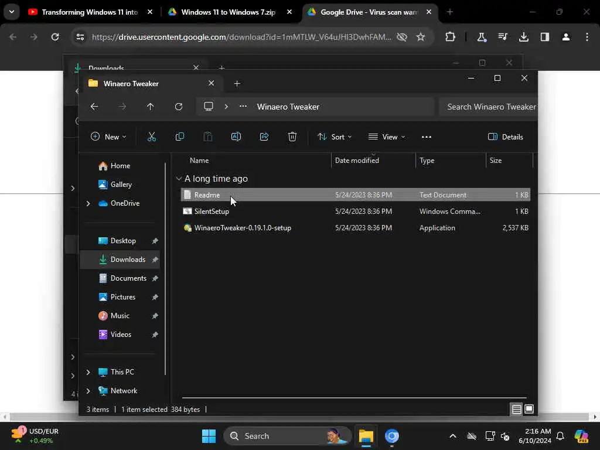Viewport: 600px width, 450px height.
Task: Open Documents in navigation pane
Action: tap(120, 278)
